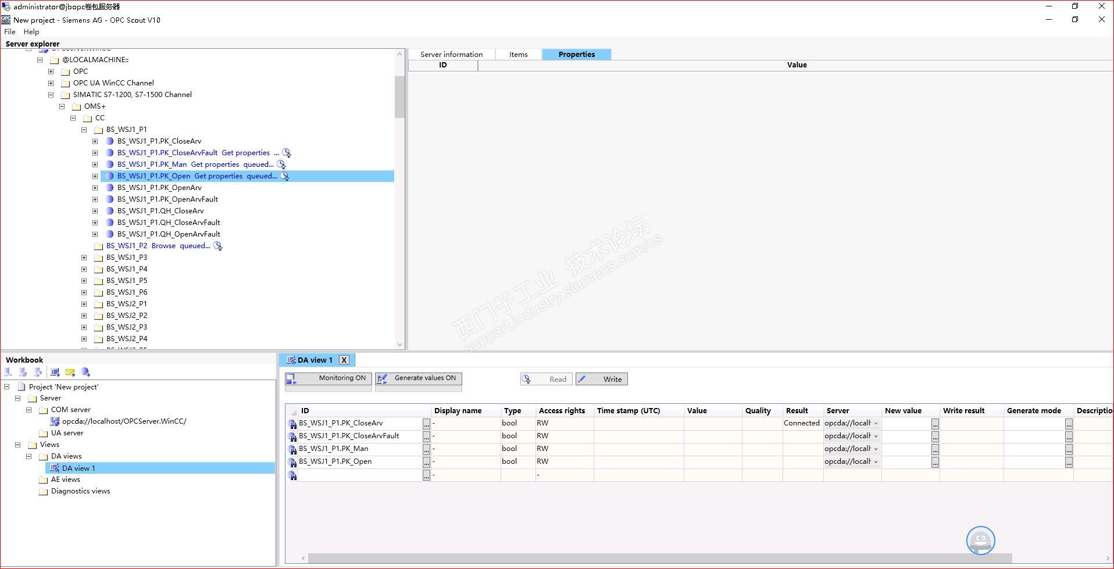
Task: Click the queued clock icon on the PK_CloseArvFault row
Action: [287, 153]
